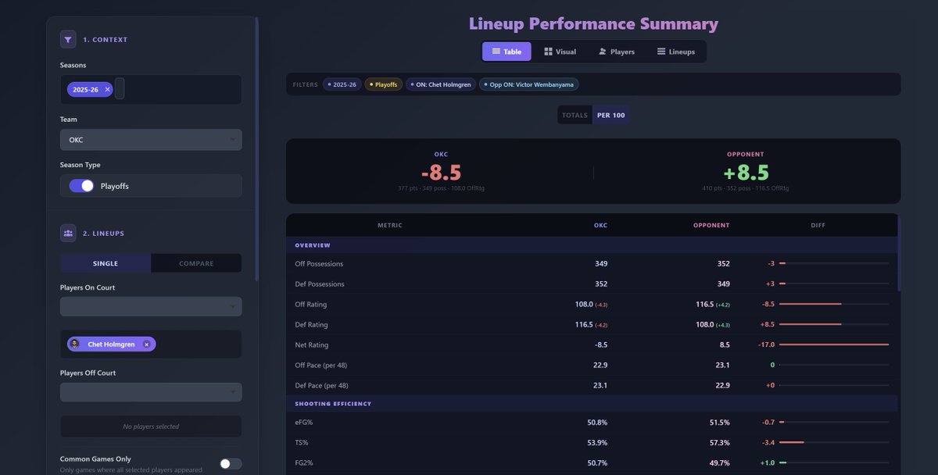The width and height of the screenshot is (938, 475).
Task: Click the 2. LINEUPS section heading
Action: point(104,234)
